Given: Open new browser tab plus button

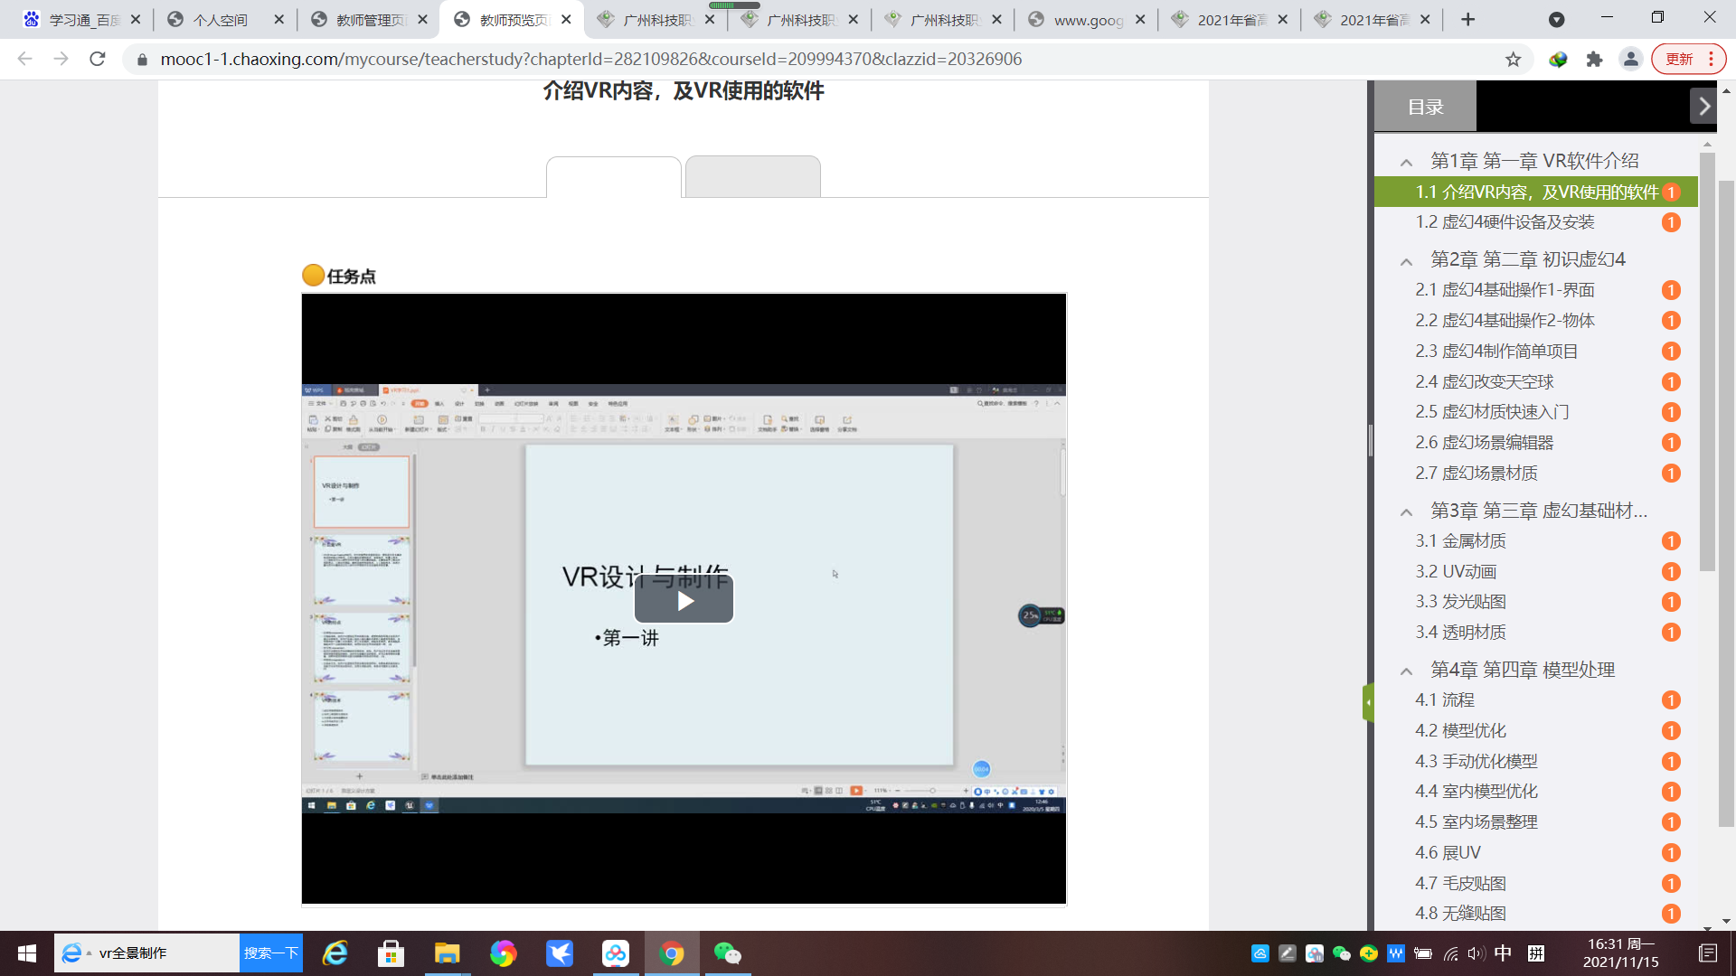Looking at the screenshot, I should (1467, 19).
